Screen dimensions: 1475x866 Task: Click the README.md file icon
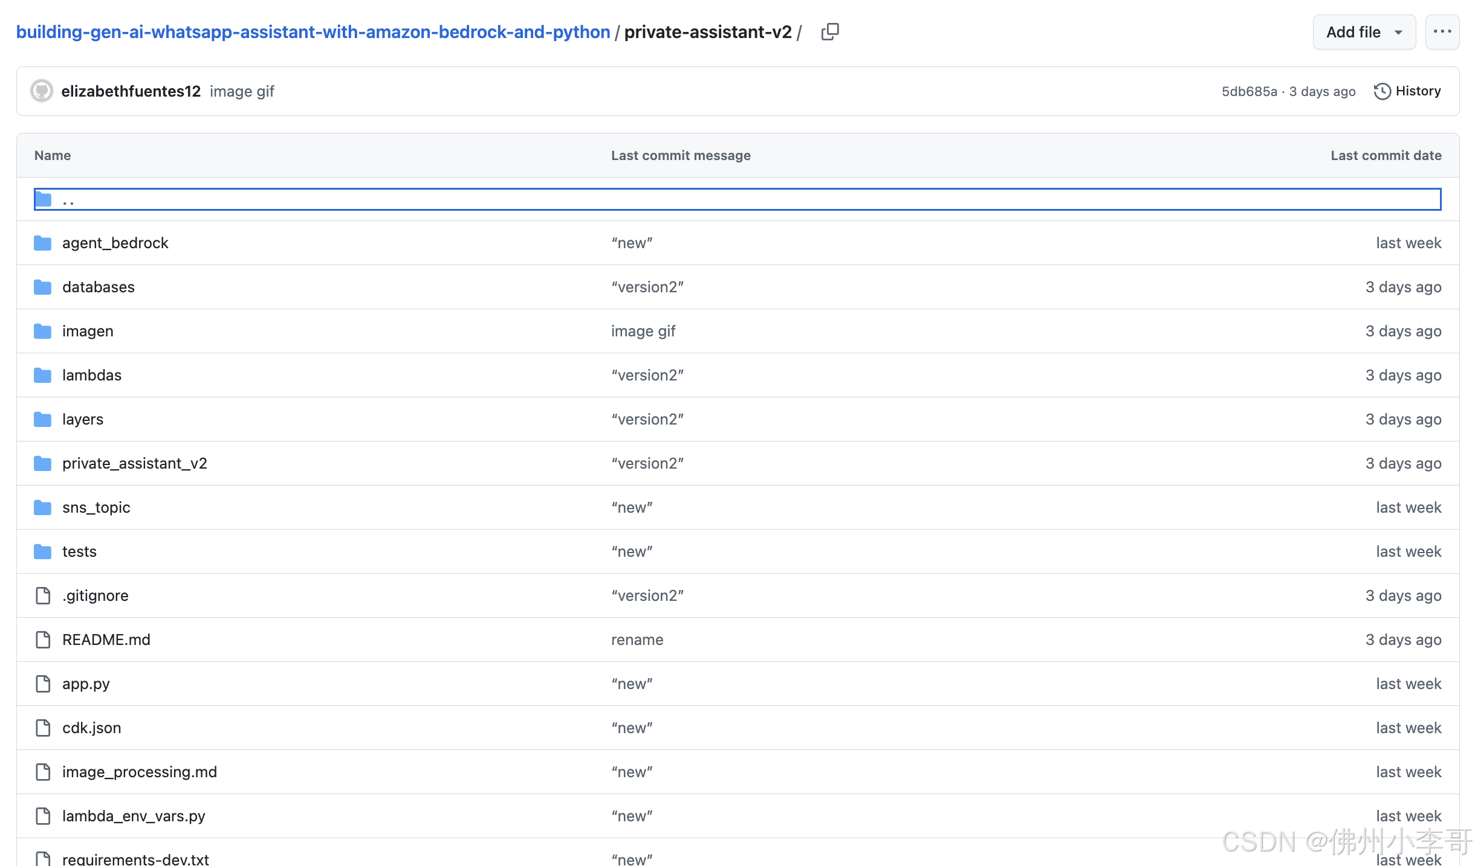42,640
